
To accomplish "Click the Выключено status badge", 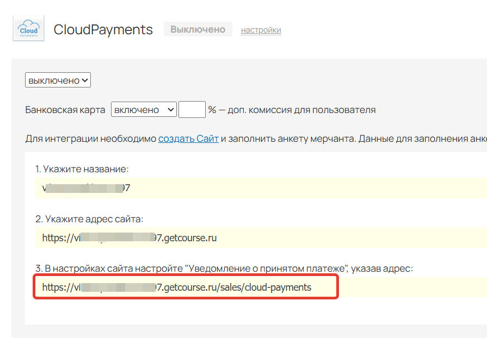I will click(198, 29).
